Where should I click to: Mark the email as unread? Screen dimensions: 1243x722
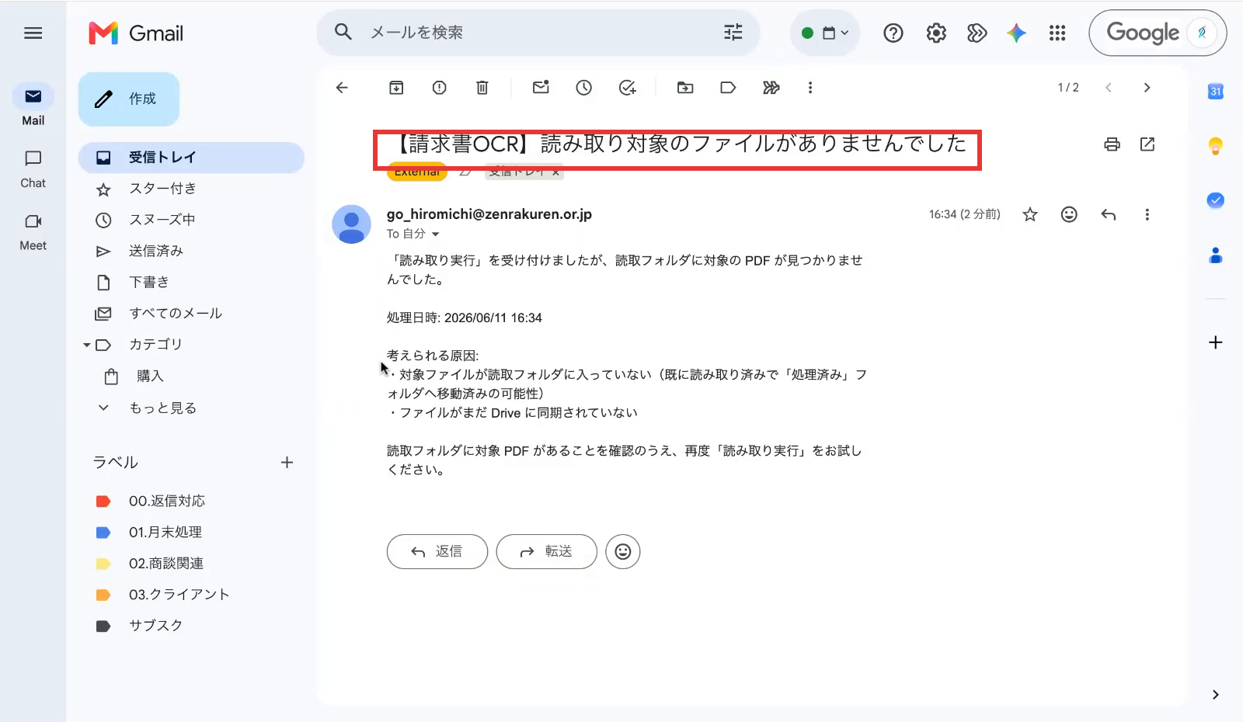541,87
